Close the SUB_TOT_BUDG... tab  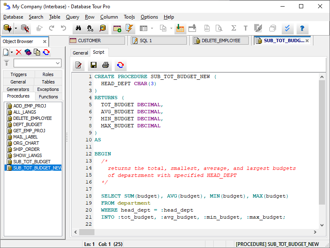(x=307, y=41)
